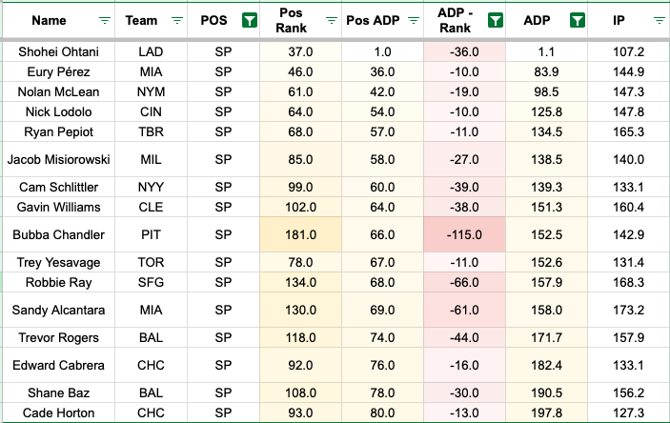This screenshot has height=423, width=670.
Task: Click the Team column filter icon
Action: point(176,20)
